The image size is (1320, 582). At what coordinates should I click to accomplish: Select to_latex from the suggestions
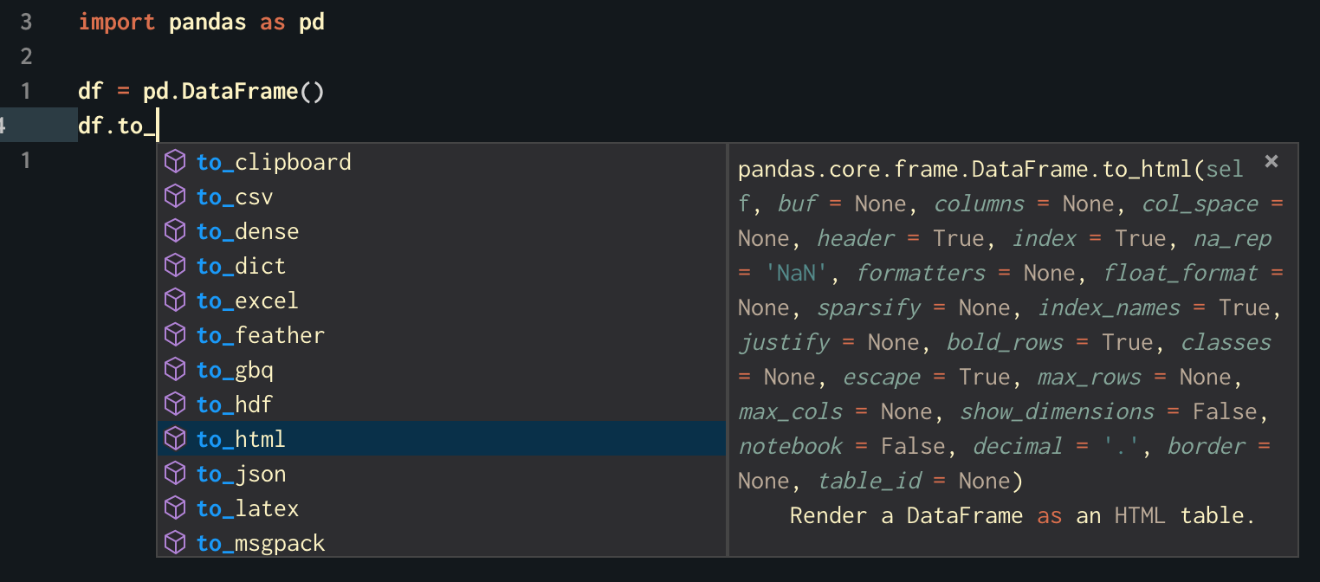pyautogui.click(x=248, y=508)
